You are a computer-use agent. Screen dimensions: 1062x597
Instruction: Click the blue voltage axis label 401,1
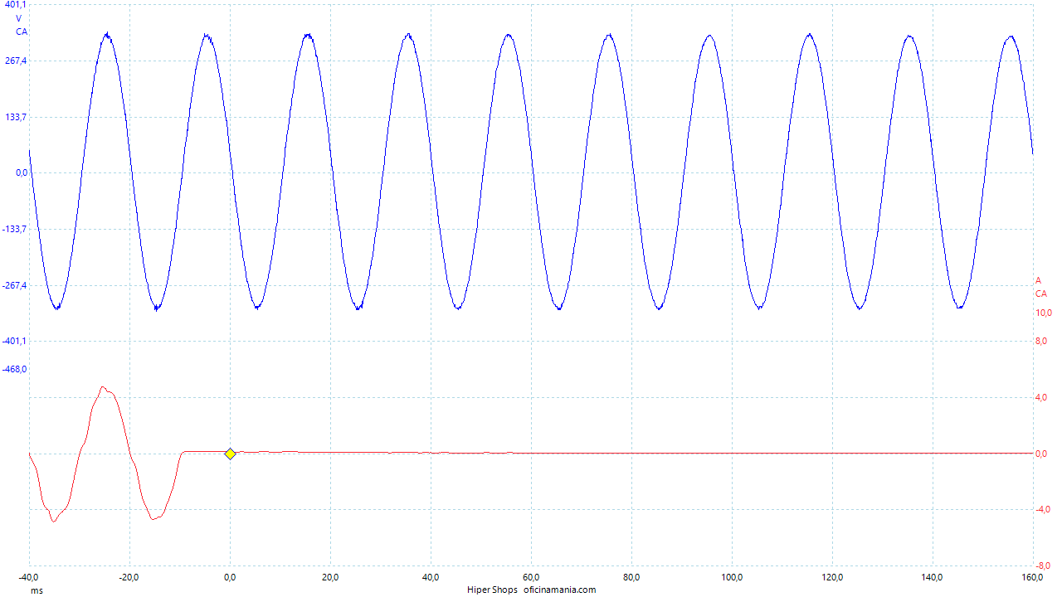pos(17,5)
